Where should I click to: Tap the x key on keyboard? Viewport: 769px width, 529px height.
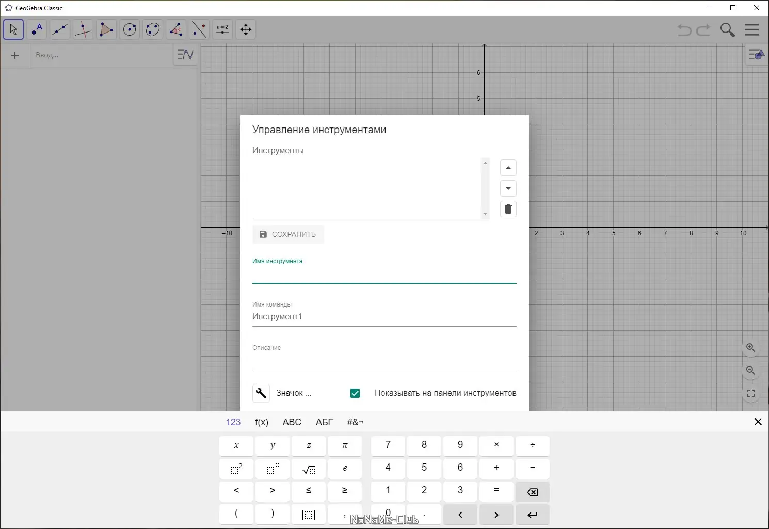(236, 446)
